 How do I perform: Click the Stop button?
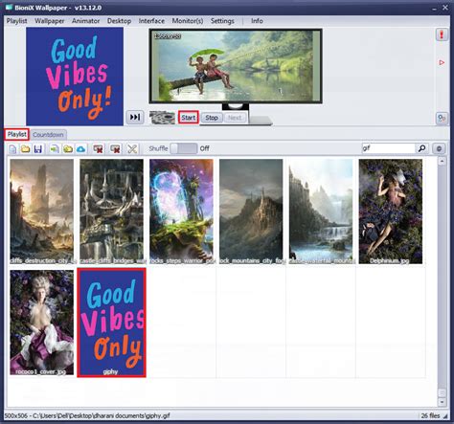click(x=212, y=118)
